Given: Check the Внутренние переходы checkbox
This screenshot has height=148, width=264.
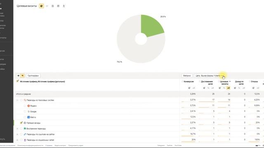Looking at the screenshot, I should tap(21, 129).
